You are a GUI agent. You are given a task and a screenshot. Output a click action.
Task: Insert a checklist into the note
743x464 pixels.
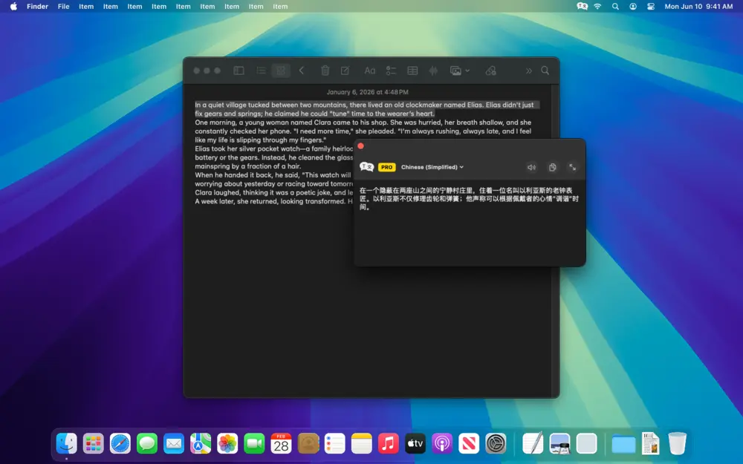pyautogui.click(x=392, y=70)
